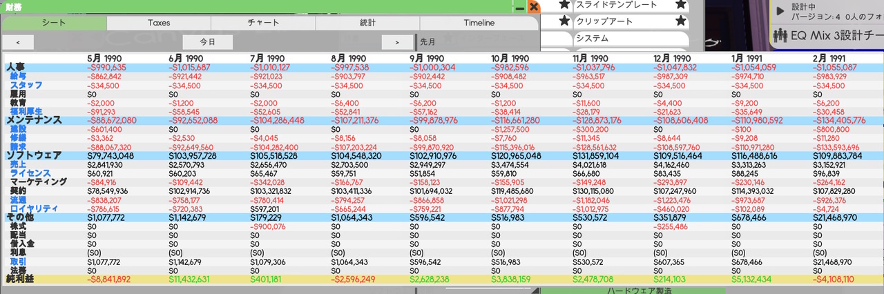Click the 2月 1991 column header

(829, 59)
